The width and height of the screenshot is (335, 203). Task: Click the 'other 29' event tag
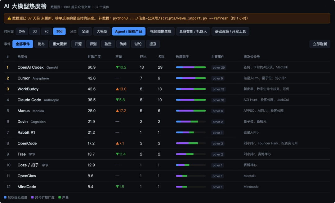click(x=219, y=67)
